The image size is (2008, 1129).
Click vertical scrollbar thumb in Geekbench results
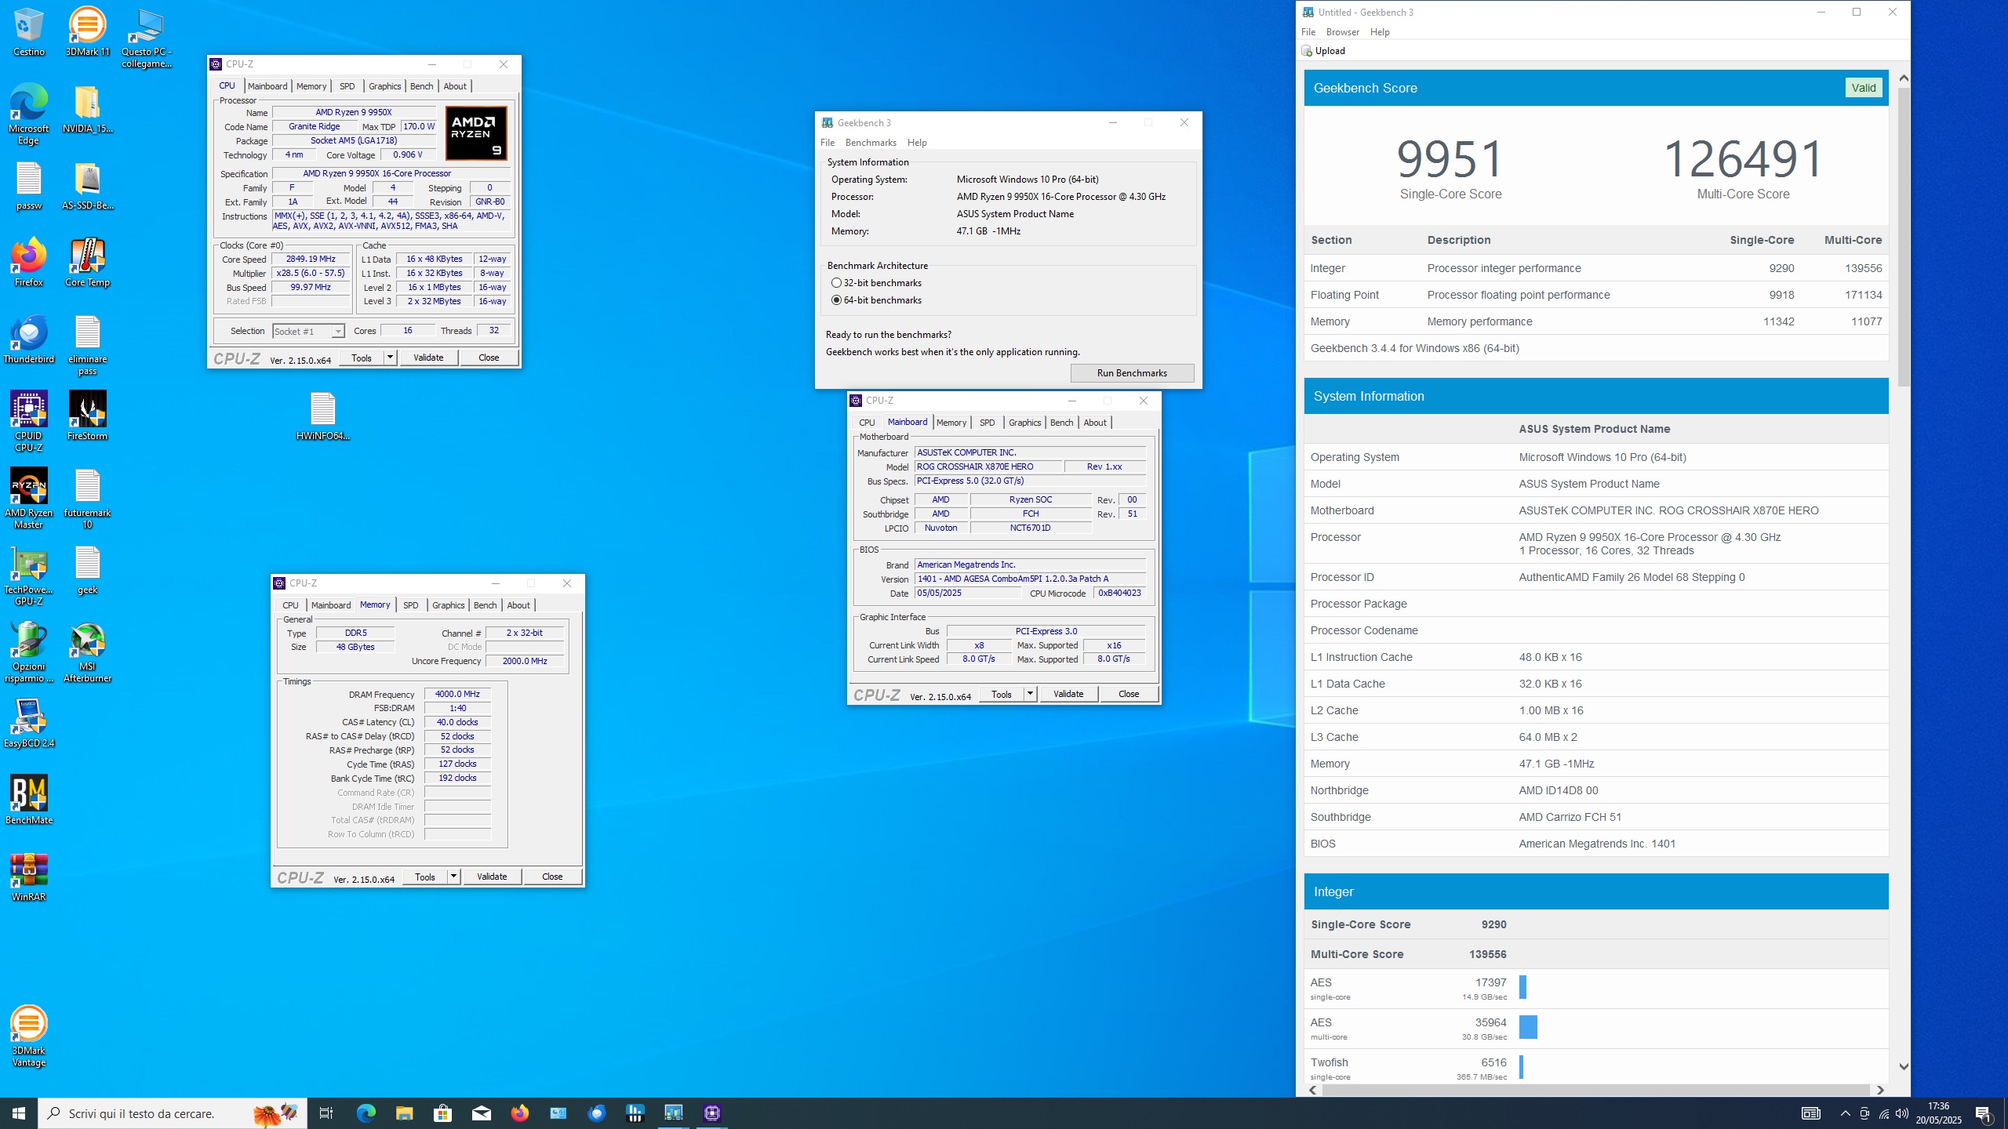tap(1904, 235)
